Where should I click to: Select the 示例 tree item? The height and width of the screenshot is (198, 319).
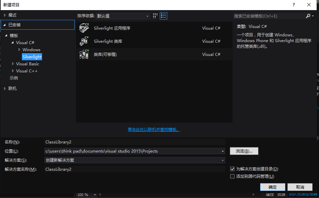[x=14, y=78]
